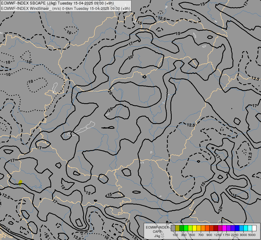Pick the pure yellow legend swatch
This screenshot has width=261, height=240.
(x=194, y=228)
